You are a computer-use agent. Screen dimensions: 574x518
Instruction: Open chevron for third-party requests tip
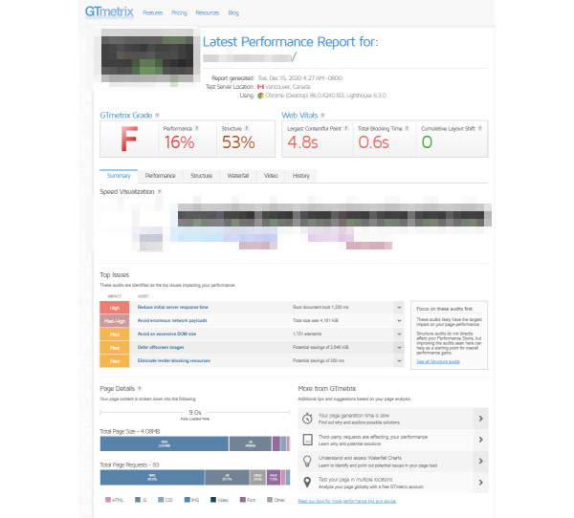[481, 440]
